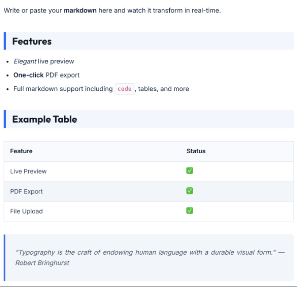Click the 'Status' column header

pyautogui.click(x=196, y=151)
